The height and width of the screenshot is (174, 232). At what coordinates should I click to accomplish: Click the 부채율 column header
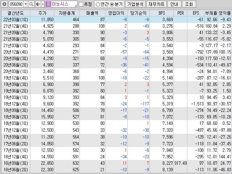pos(211,13)
